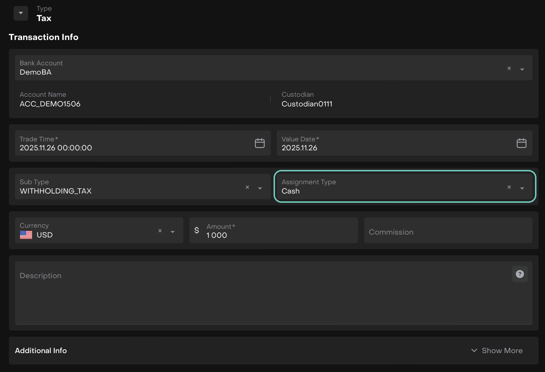Expand the Assignment Type dropdown arrow
545x372 pixels.
522,188
